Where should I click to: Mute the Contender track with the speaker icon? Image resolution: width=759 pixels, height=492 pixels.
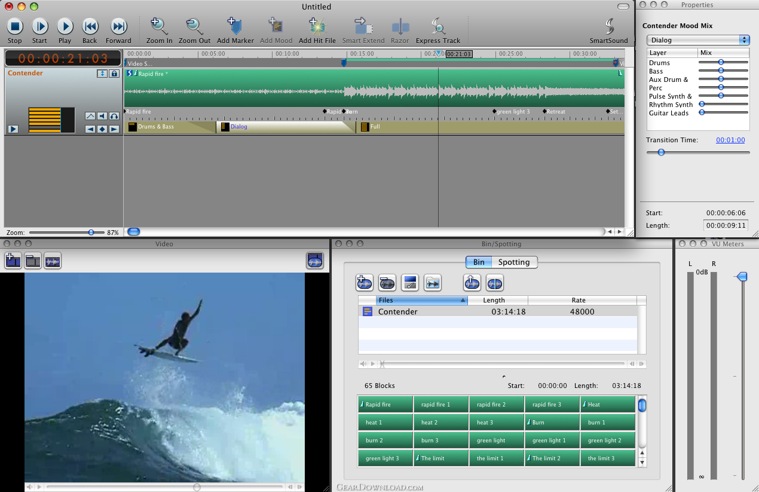(102, 116)
